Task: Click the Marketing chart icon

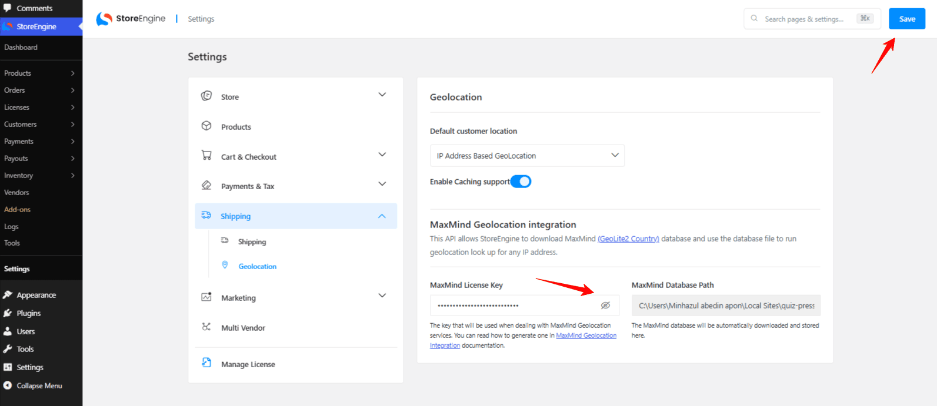Action: tap(206, 297)
